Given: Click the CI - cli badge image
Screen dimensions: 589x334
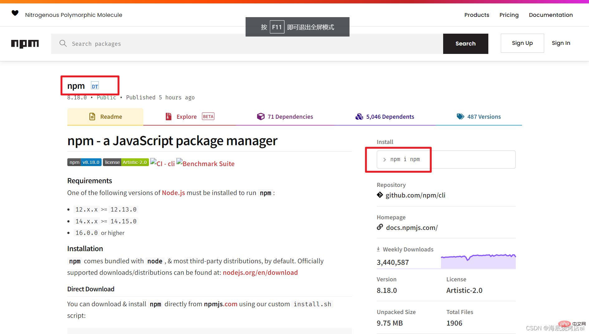Looking at the screenshot, I should [x=162, y=163].
